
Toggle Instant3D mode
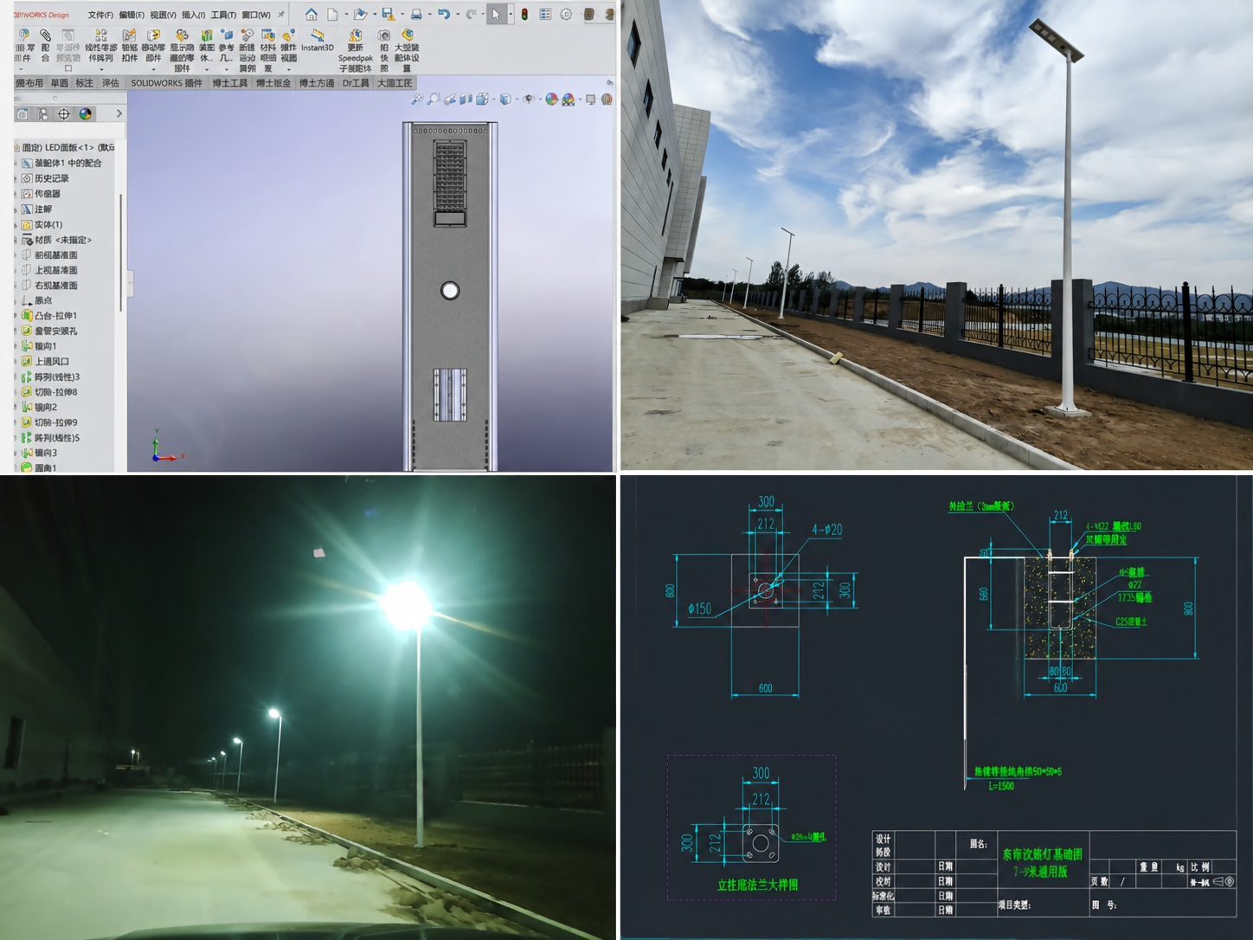click(x=317, y=40)
